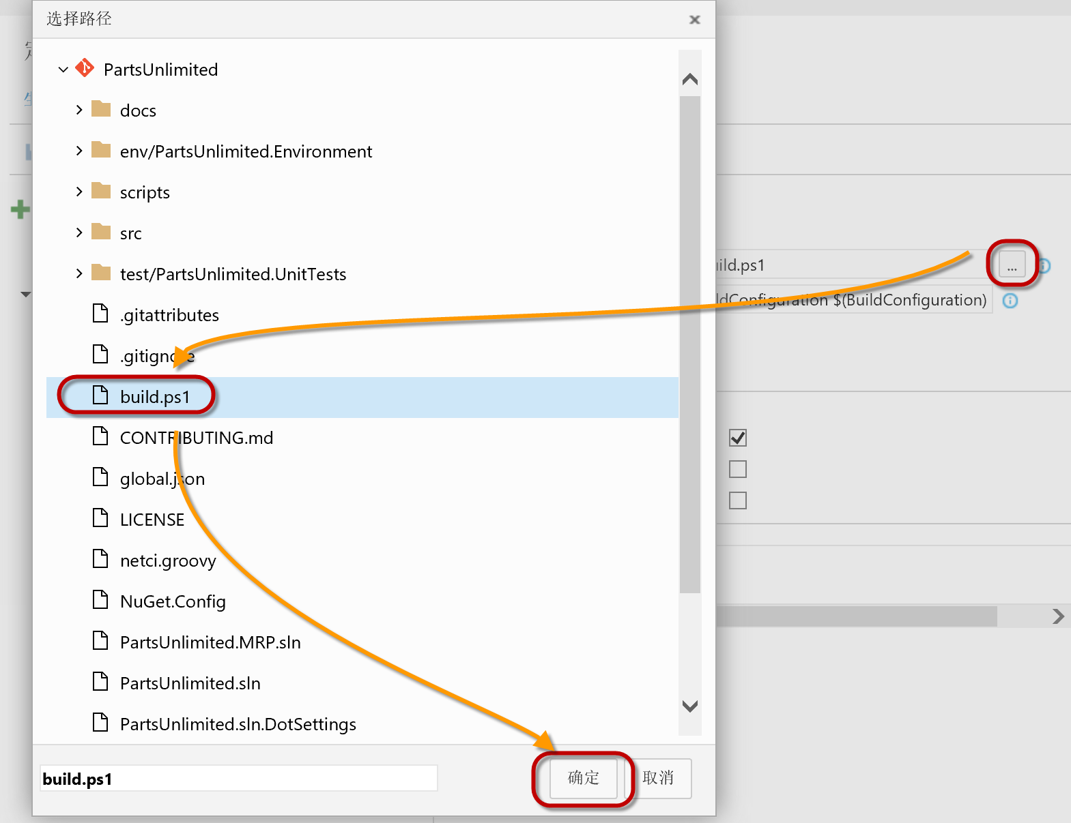
Task: Click script path field in background page
Action: point(855,265)
